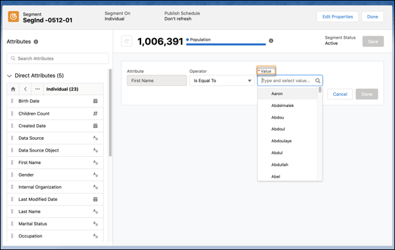Click Edit Properties button
The height and width of the screenshot is (250, 395).
click(x=337, y=16)
